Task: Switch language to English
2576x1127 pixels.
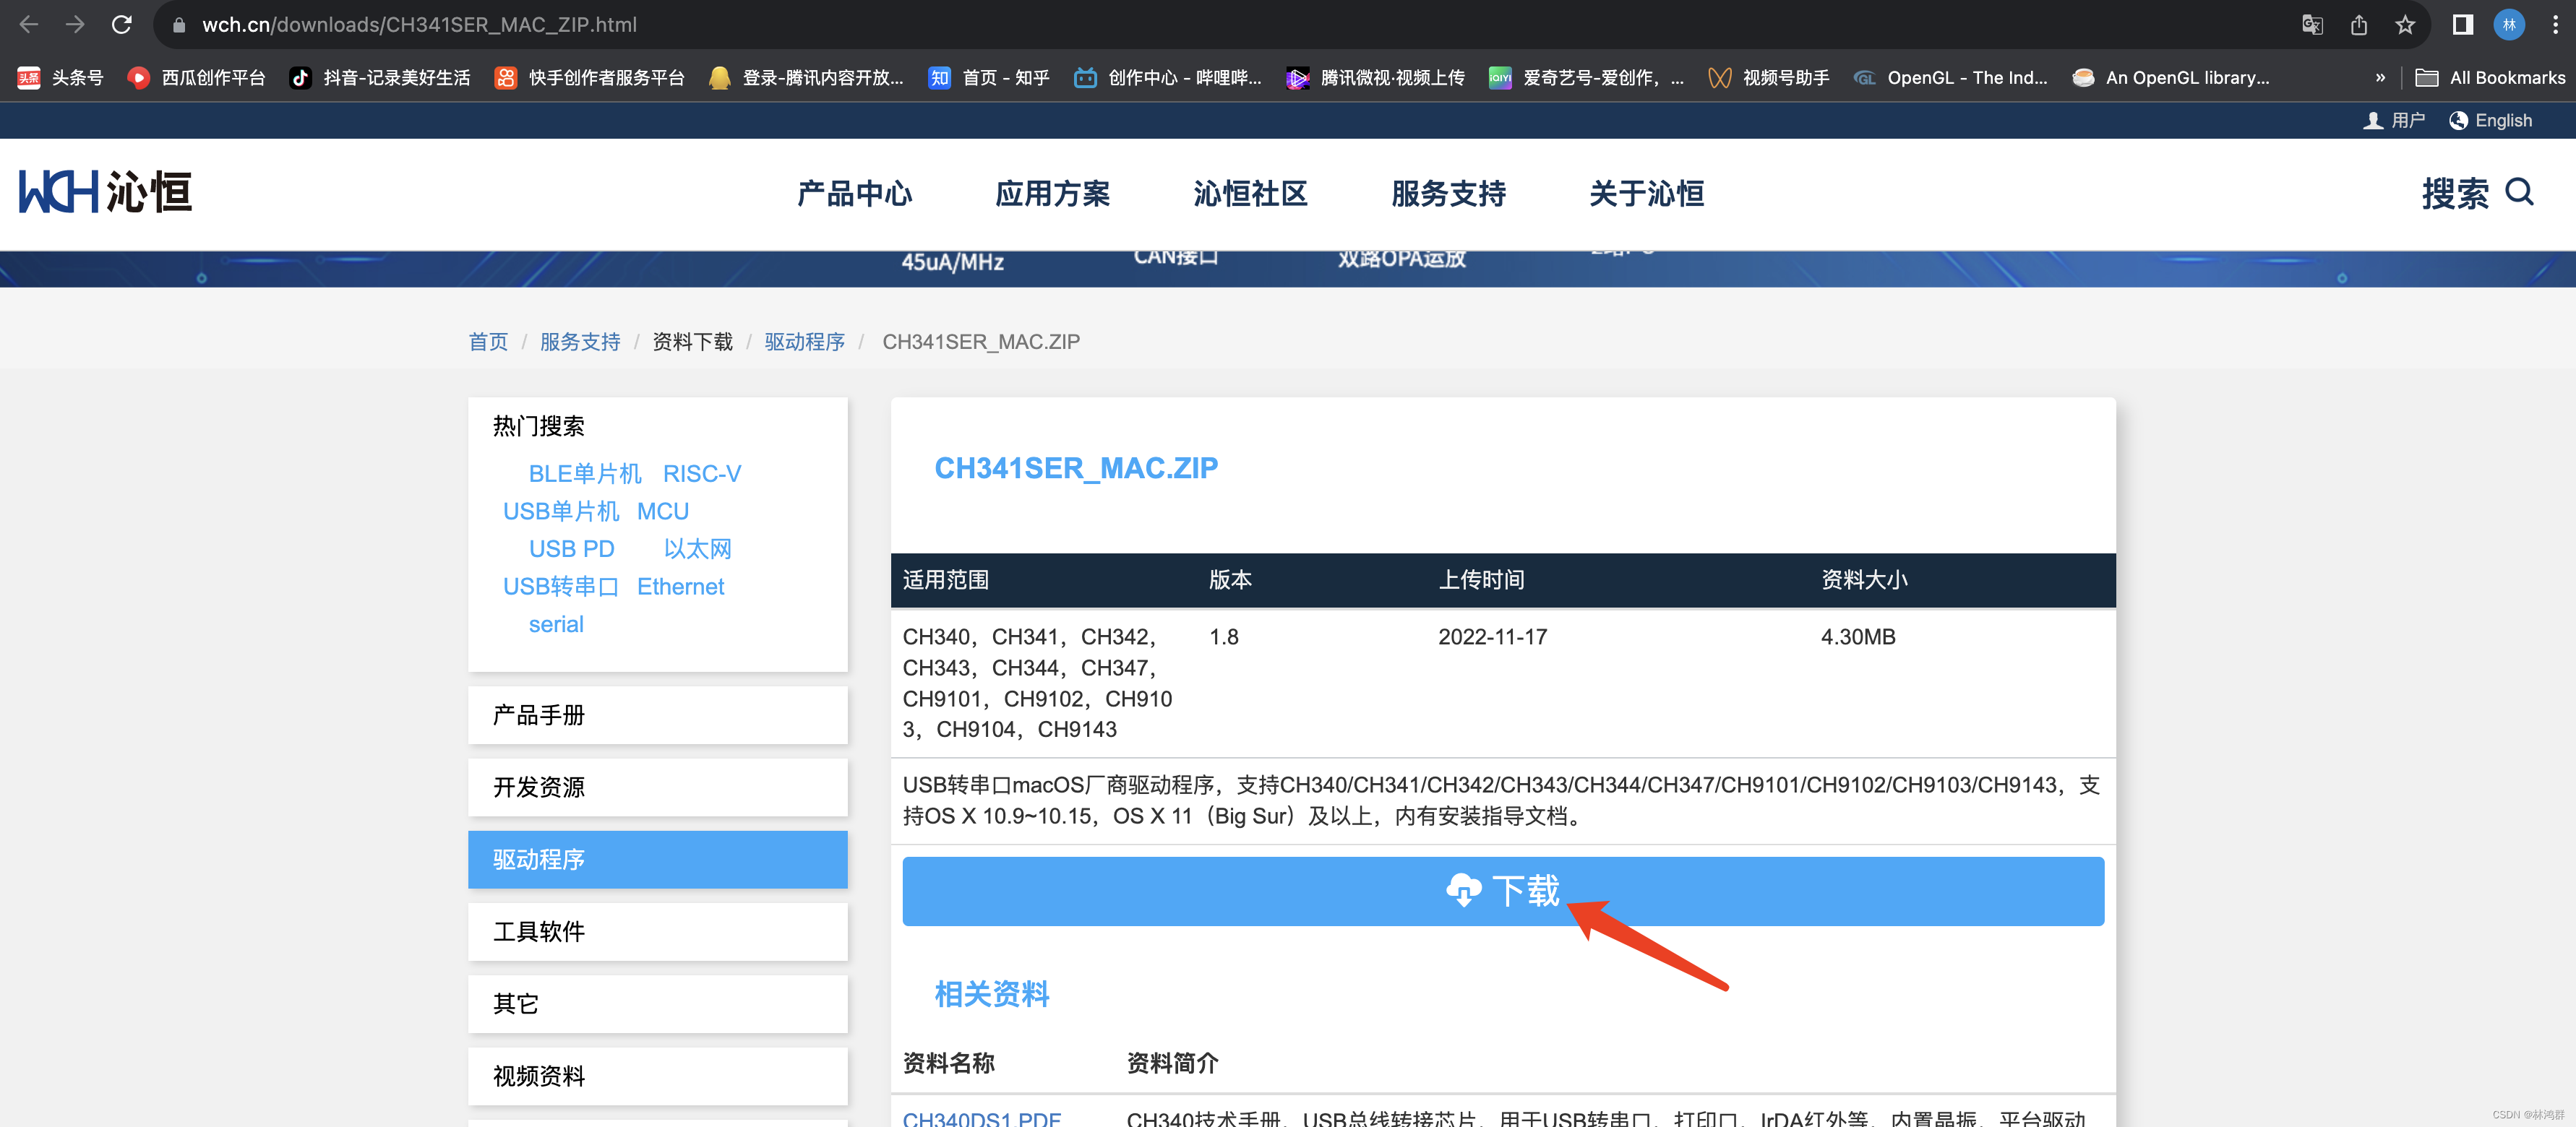Action: tap(2491, 121)
